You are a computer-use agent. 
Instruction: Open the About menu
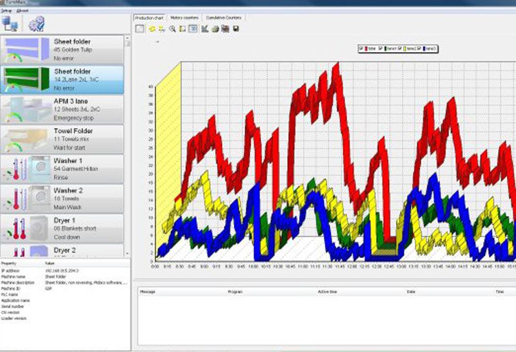[x=21, y=11]
